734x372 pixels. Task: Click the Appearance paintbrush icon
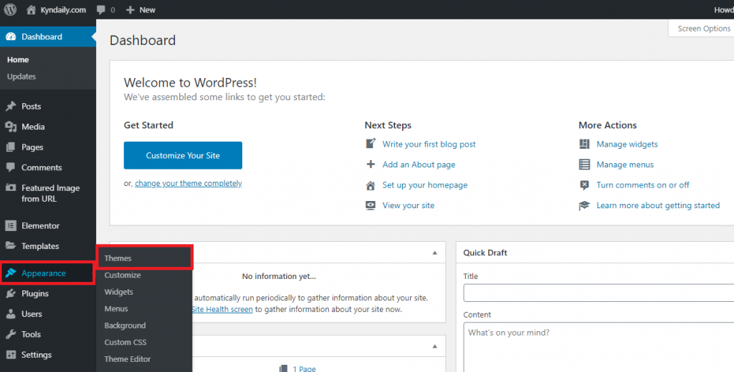11,273
